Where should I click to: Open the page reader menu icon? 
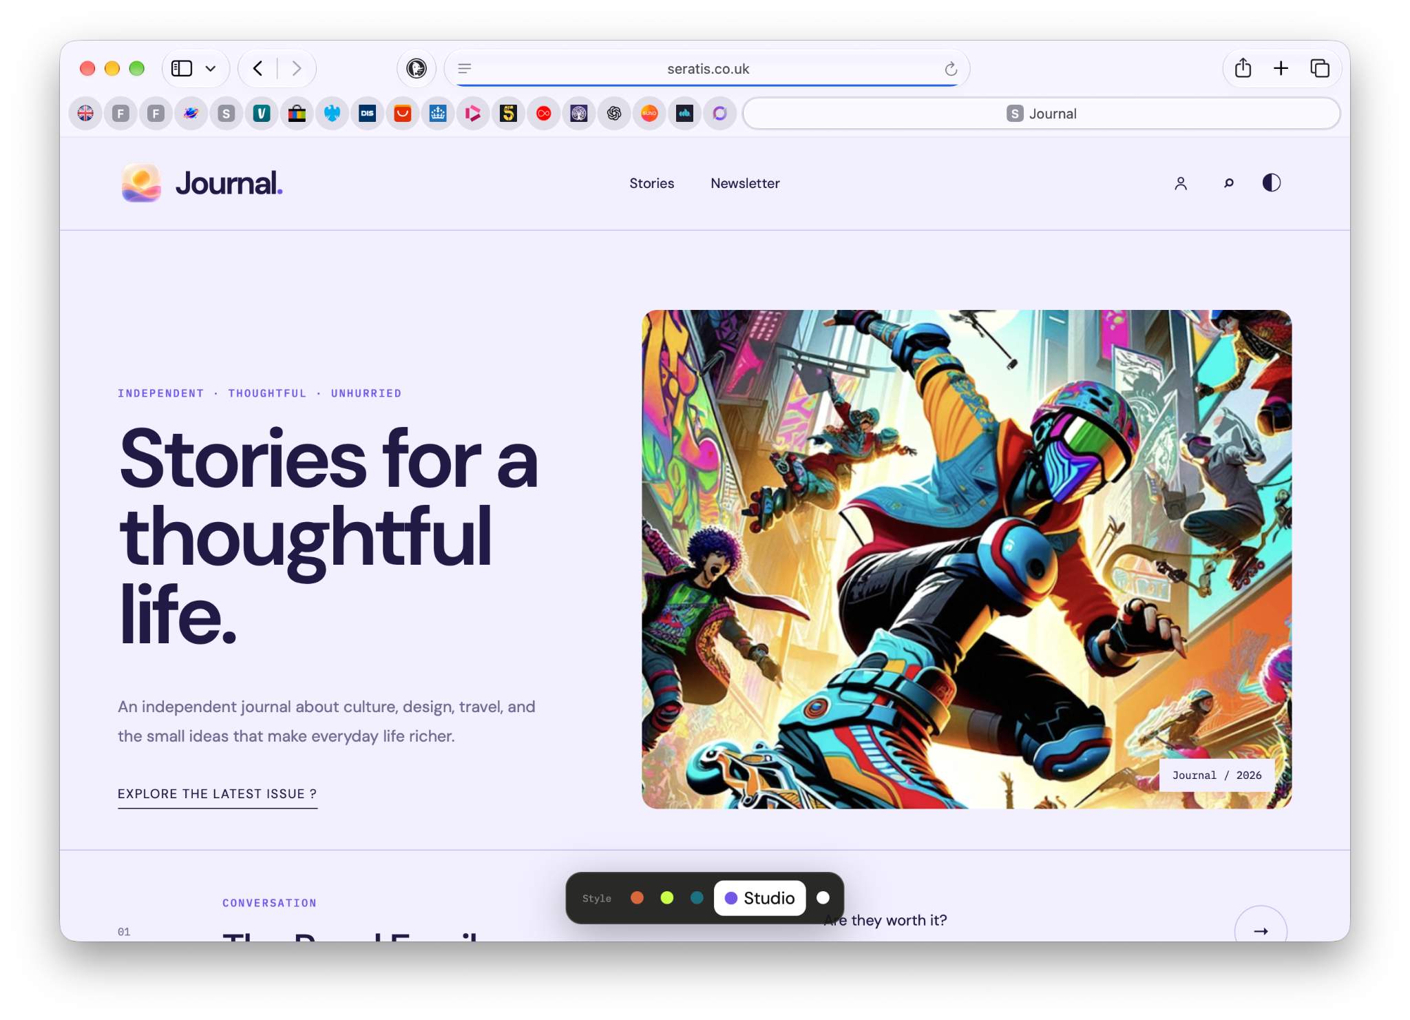pyautogui.click(x=465, y=68)
